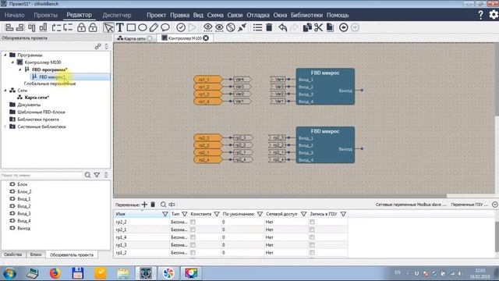Click the back navigation circle icon
The width and height of the screenshot is (499, 281).
click(343, 27)
